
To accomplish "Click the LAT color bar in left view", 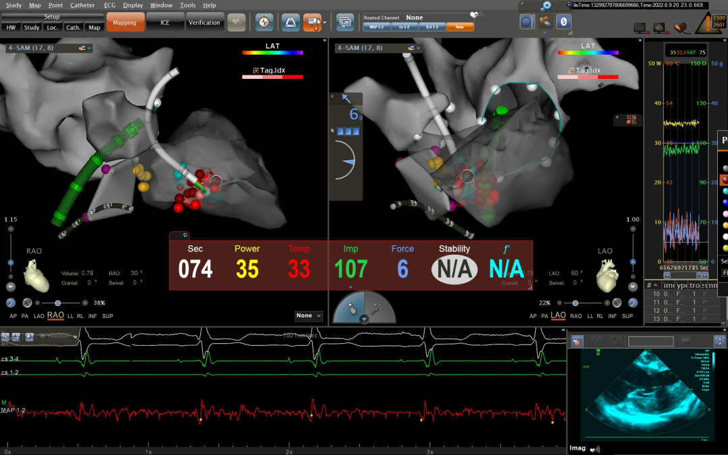I will (x=272, y=53).
